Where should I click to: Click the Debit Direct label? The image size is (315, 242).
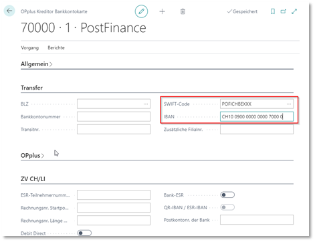click(33, 233)
